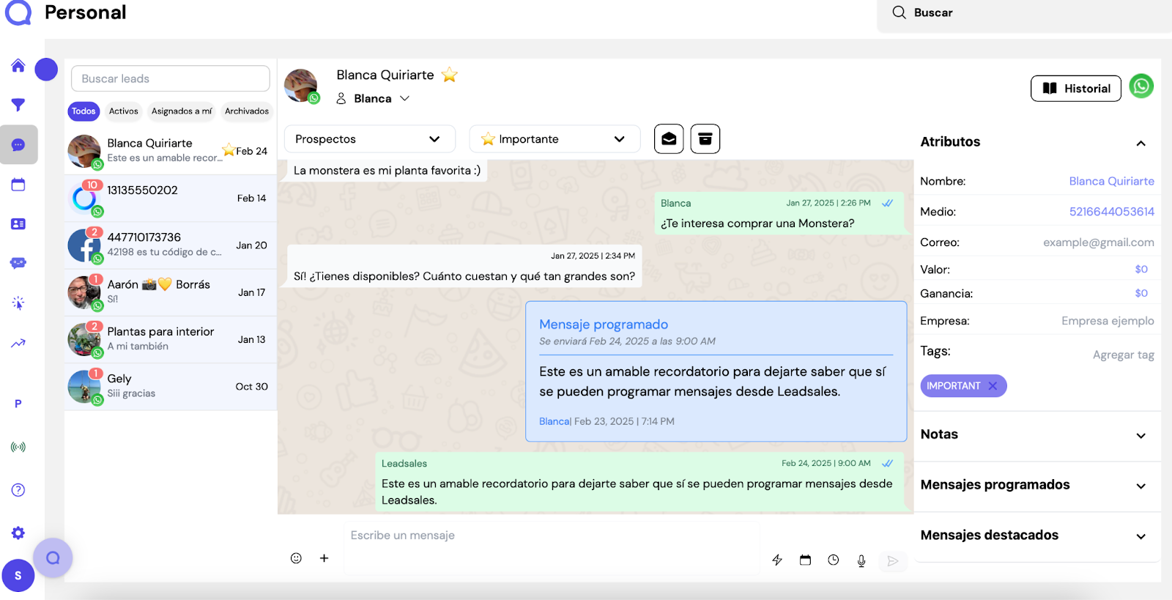This screenshot has width=1172, height=600.
Task: Click the mark as unread envelope button
Action: [669, 138]
